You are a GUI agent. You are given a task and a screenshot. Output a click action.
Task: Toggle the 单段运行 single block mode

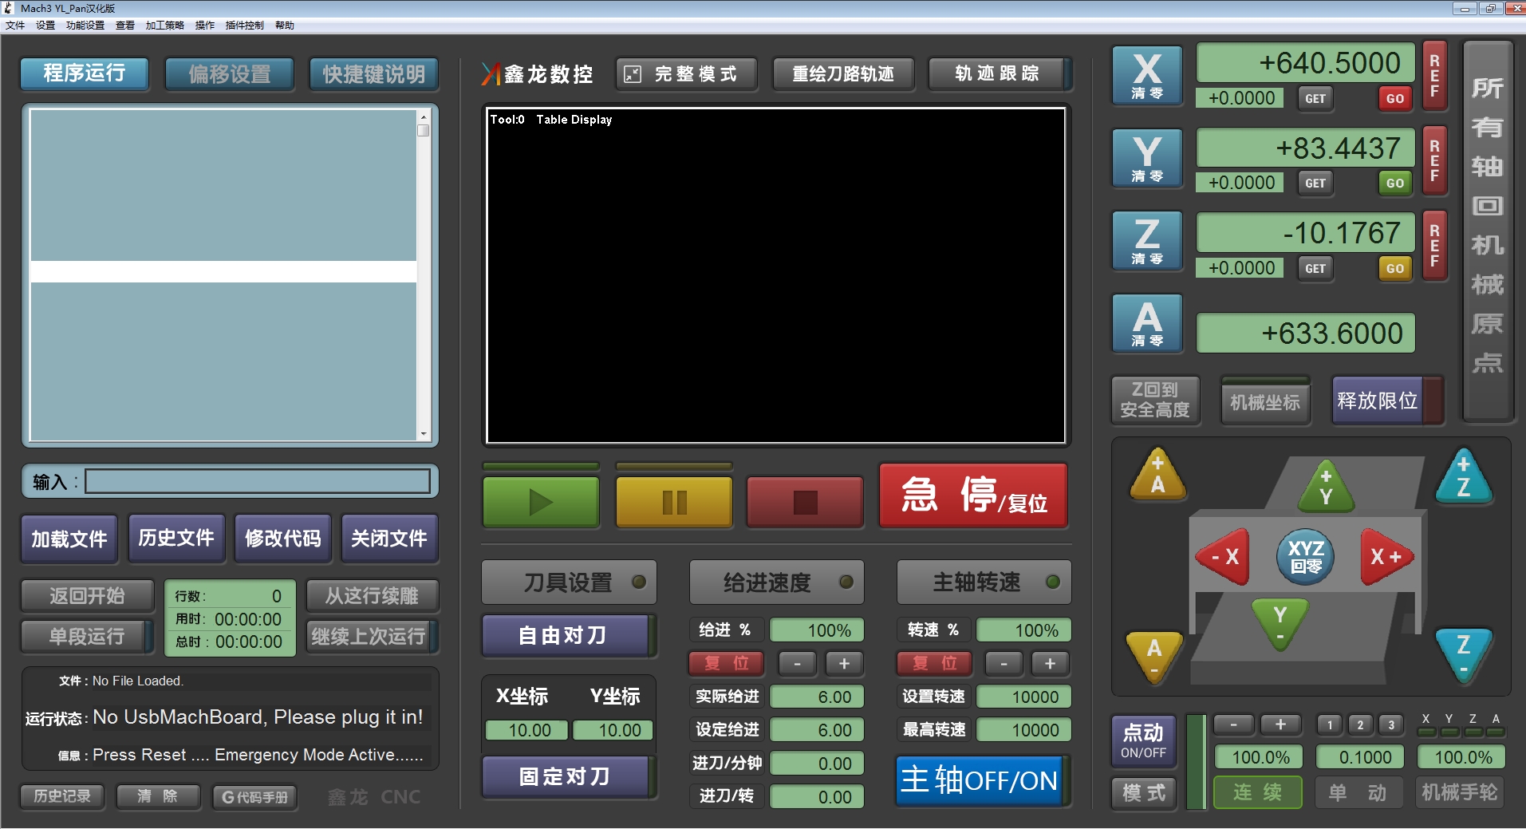coord(86,637)
